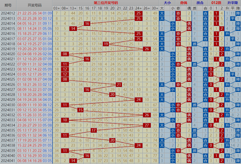Viewport: 241px width, 164px height.
Task: Click the 降 sub-column header
Action: point(238,8)
